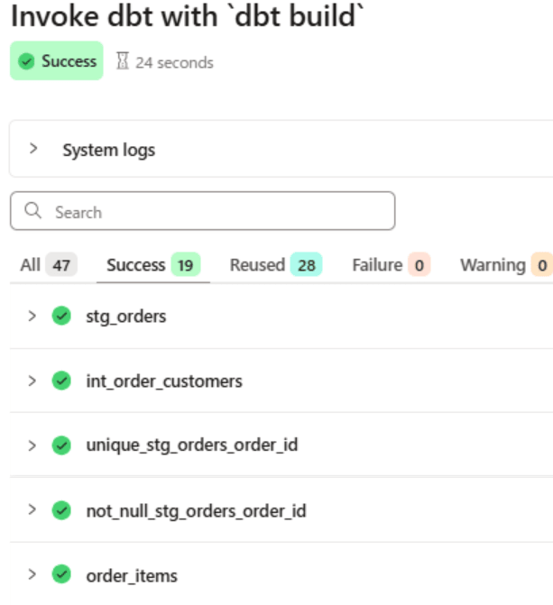Switch to the All 47 tab
The image size is (553, 605).
pos(49,265)
